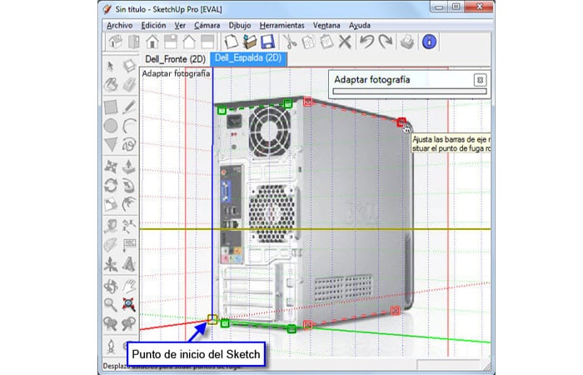Image resolution: width=583 pixels, height=375 pixels.
Task: Switch to Right view
Action: click(x=171, y=42)
